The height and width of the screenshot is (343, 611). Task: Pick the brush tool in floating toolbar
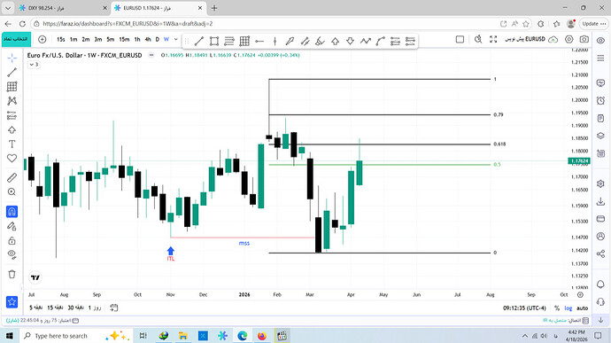pyautogui.click(x=290, y=41)
